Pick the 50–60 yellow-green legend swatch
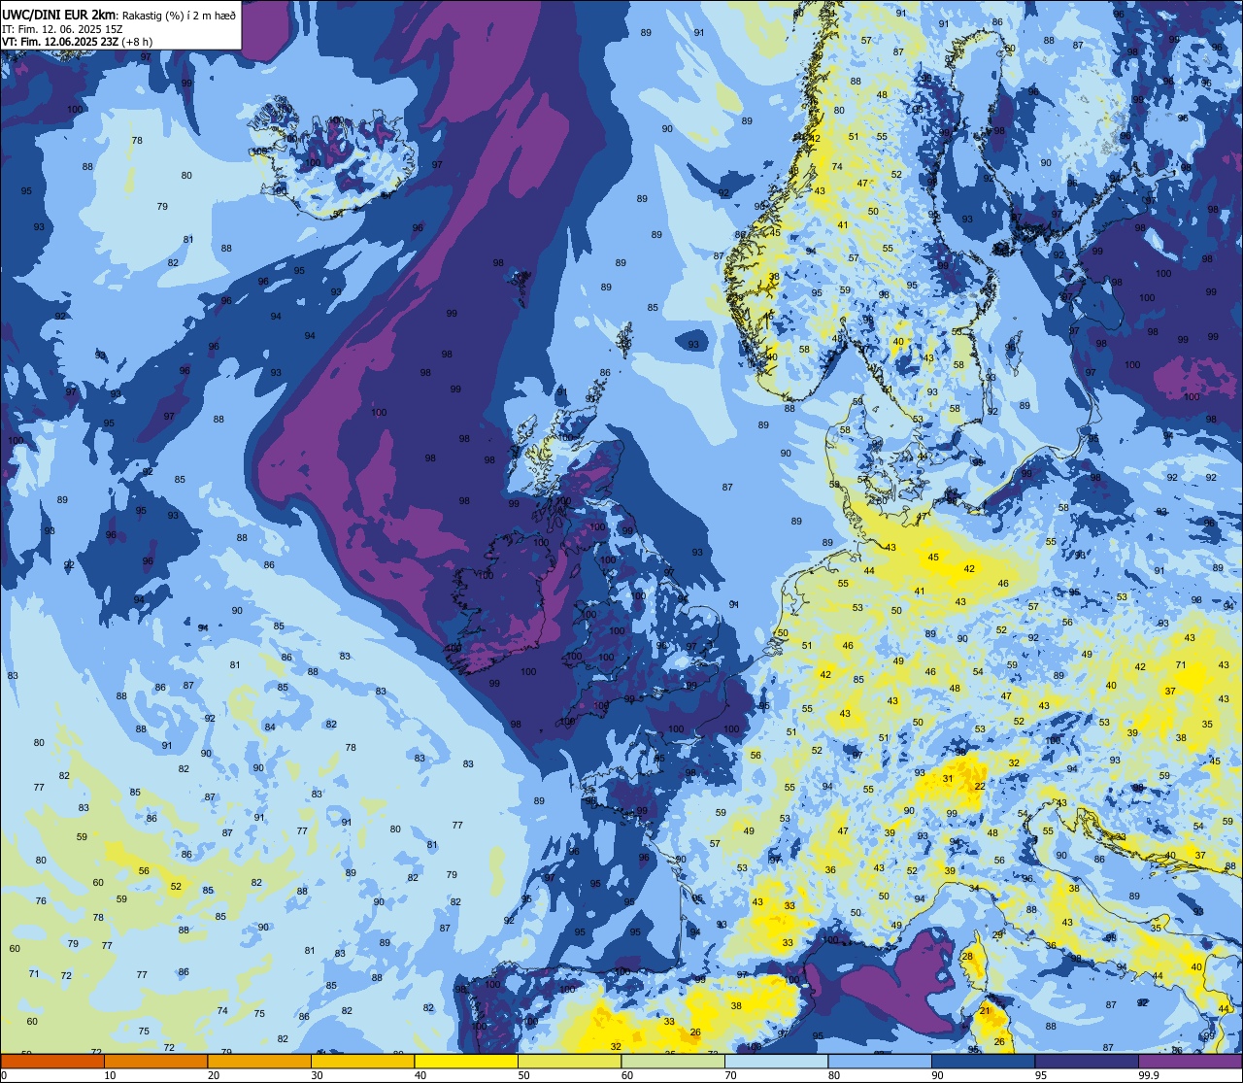 [x=569, y=1062]
